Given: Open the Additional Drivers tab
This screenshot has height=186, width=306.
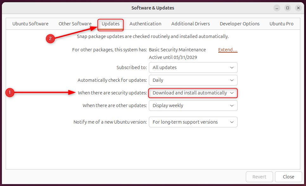Looking at the screenshot, I should click(190, 23).
